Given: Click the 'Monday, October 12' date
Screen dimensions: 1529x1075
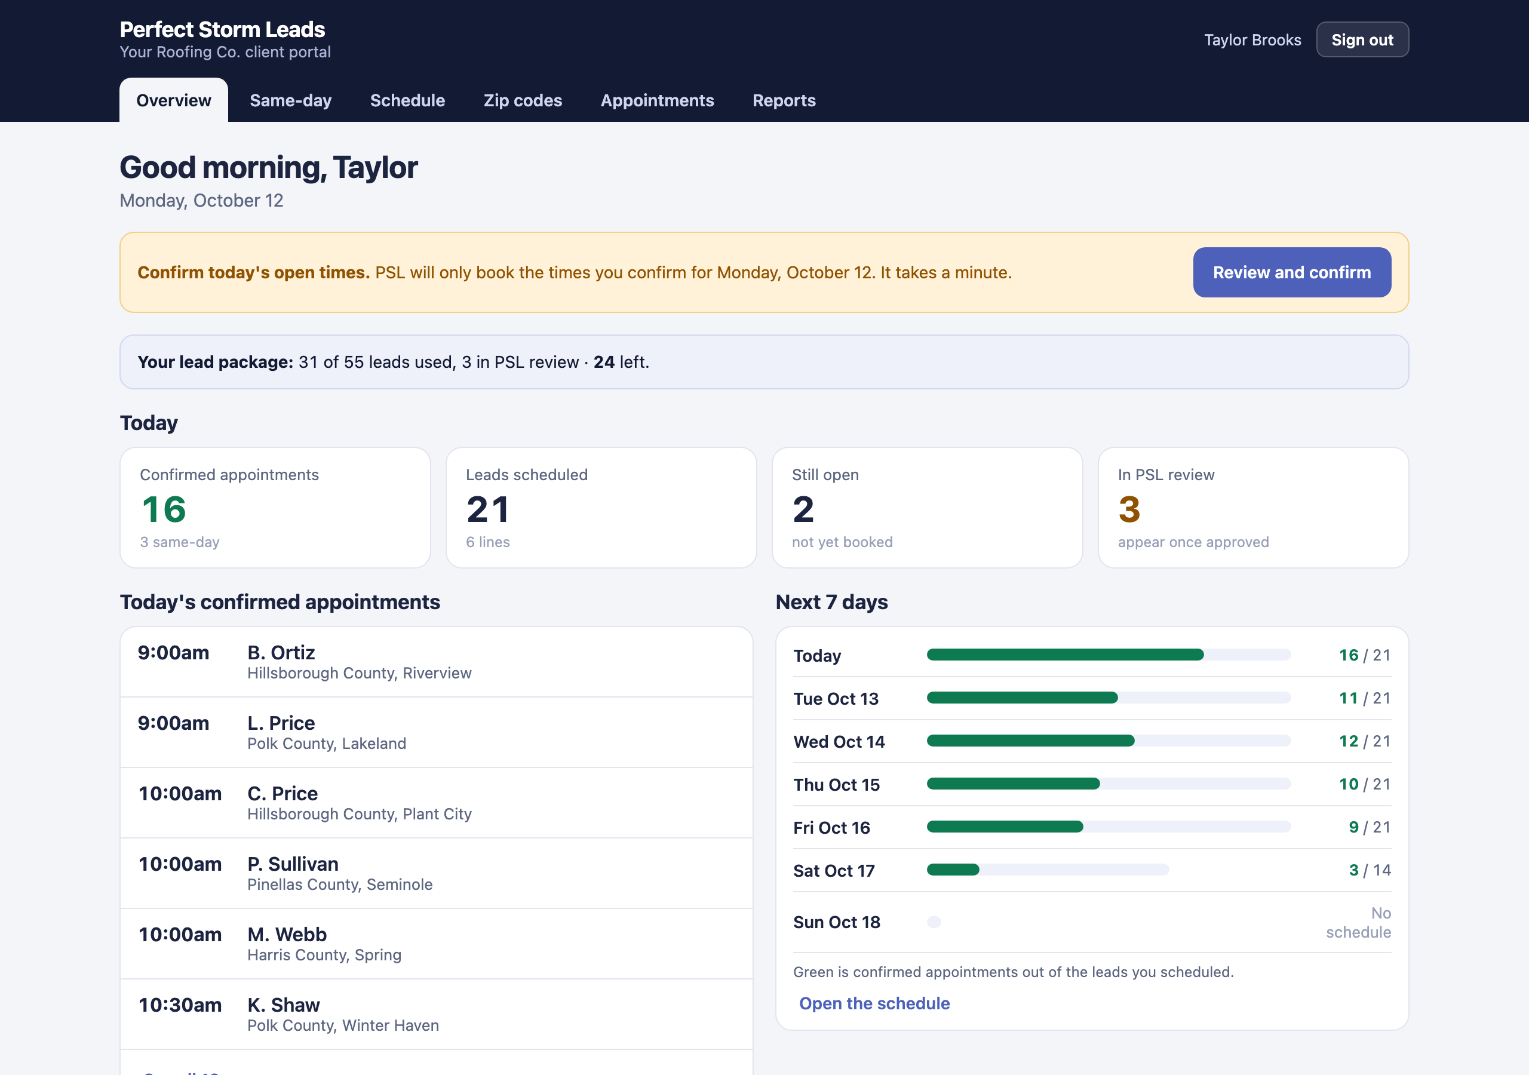Looking at the screenshot, I should pyautogui.click(x=201, y=201).
